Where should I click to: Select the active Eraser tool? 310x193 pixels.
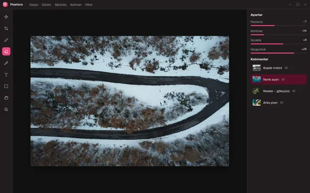click(6, 52)
